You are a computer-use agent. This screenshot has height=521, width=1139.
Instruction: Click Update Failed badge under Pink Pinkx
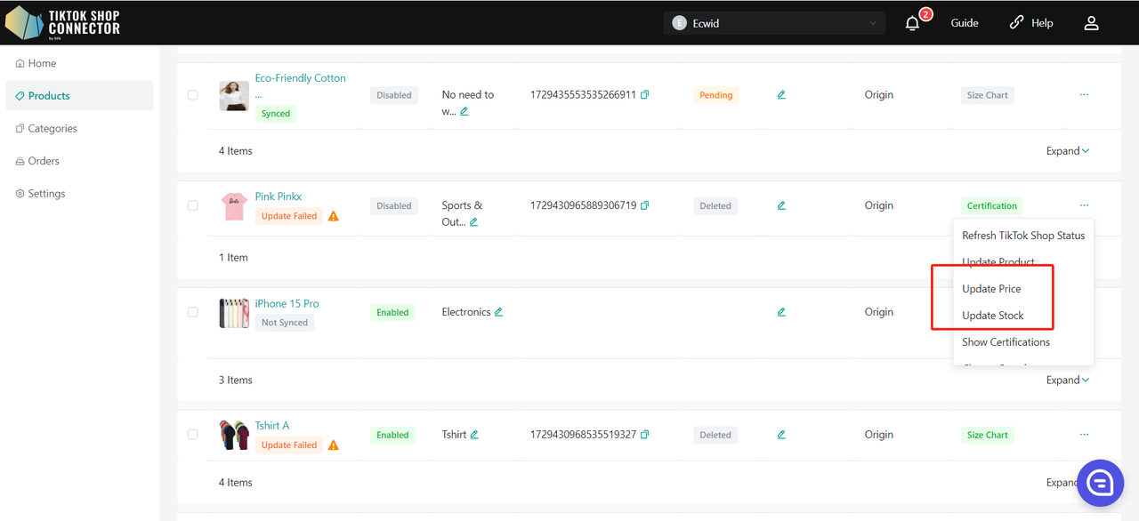pos(289,216)
